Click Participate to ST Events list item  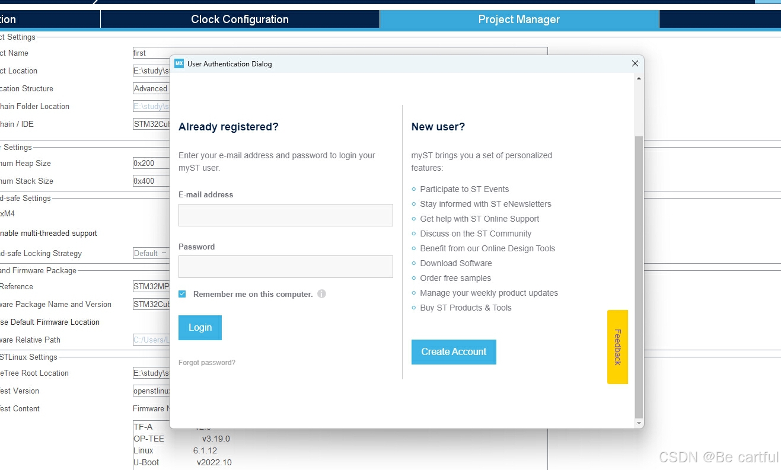[464, 189]
